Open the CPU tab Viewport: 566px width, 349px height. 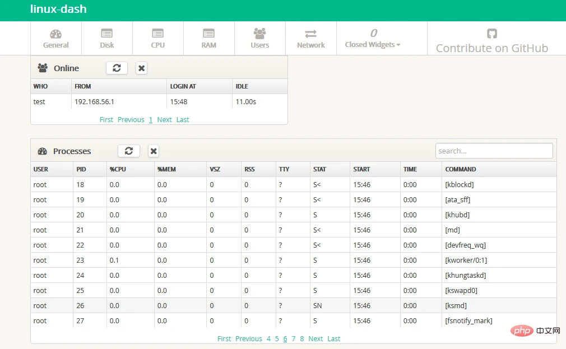tap(157, 39)
